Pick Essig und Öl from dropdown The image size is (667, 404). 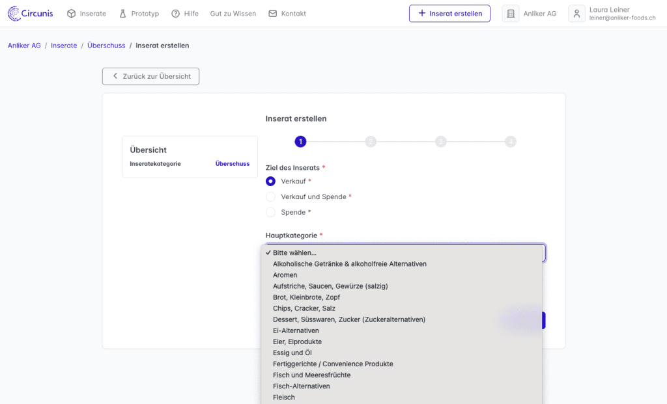click(x=292, y=353)
